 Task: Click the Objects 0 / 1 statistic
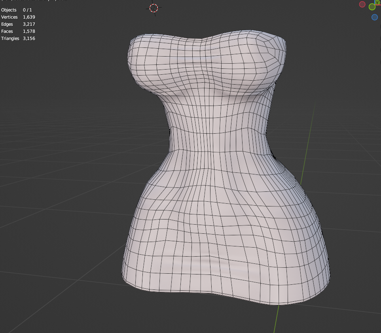[x=17, y=10]
